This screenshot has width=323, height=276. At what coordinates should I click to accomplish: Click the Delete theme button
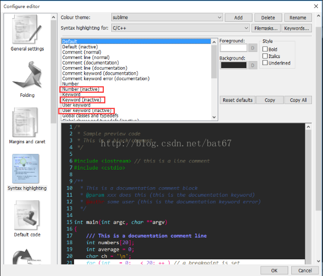(x=268, y=18)
